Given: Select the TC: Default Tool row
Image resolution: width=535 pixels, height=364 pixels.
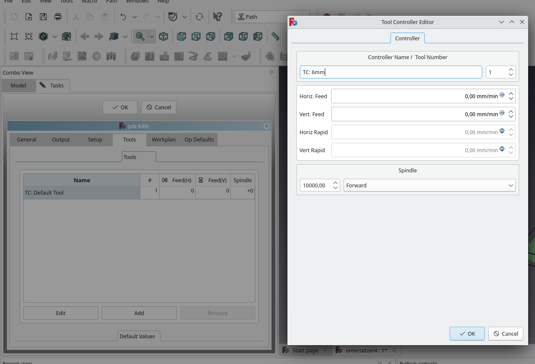Looking at the screenshot, I should point(82,193).
